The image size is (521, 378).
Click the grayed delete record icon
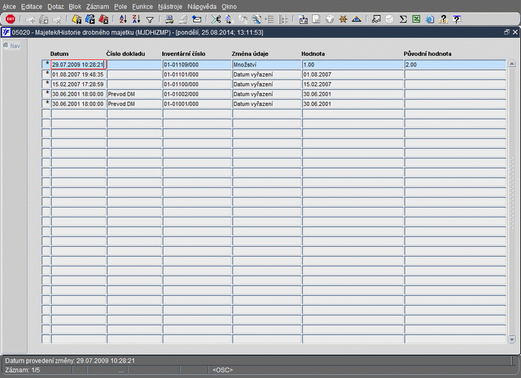(57, 20)
